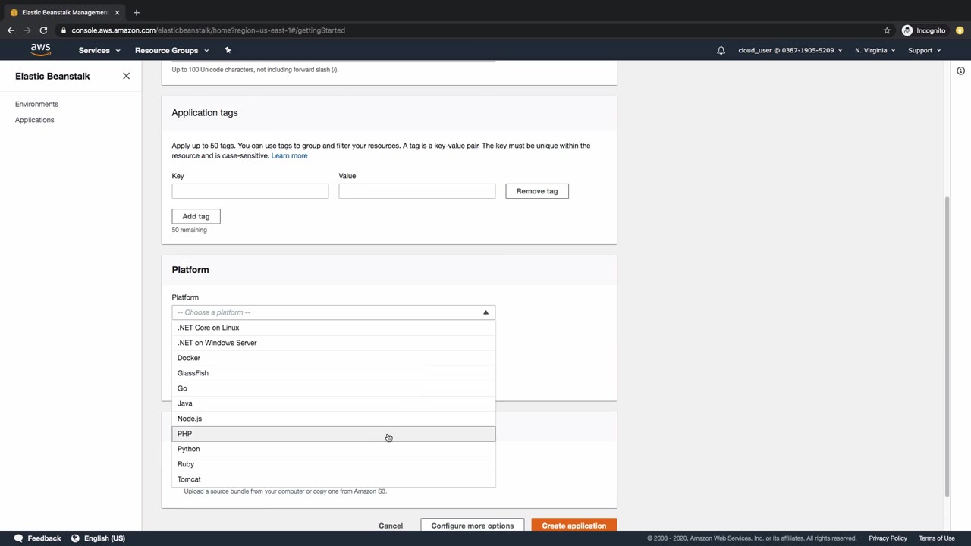The image size is (971, 546).
Task: Click the browser back arrow
Action: [x=11, y=30]
